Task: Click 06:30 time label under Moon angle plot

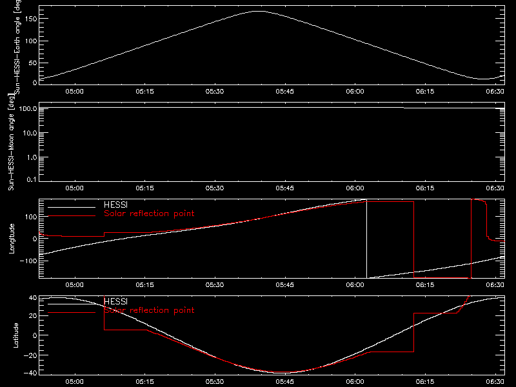Action: tap(495, 188)
